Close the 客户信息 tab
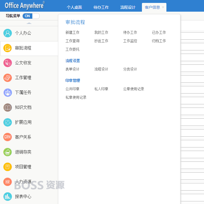This screenshot has width=204, height=204. tap(163, 7)
